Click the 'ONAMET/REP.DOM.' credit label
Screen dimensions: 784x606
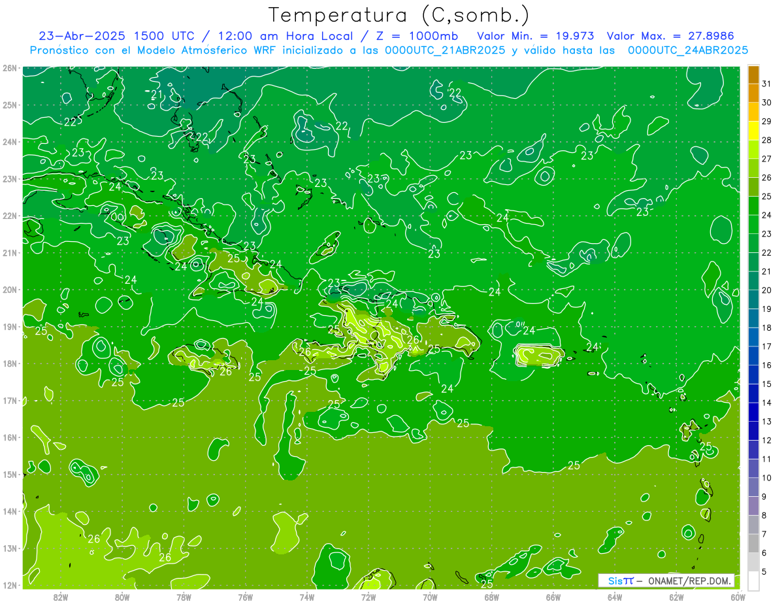[689, 581]
